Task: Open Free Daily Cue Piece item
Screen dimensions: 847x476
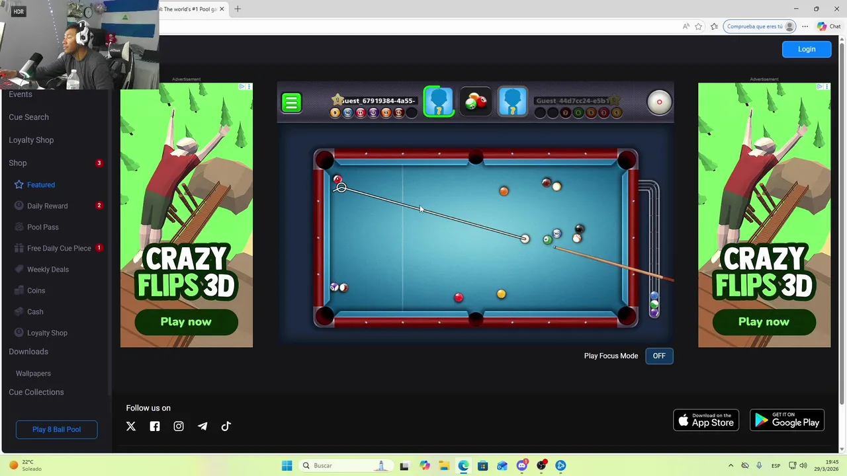Action: [59, 248]
